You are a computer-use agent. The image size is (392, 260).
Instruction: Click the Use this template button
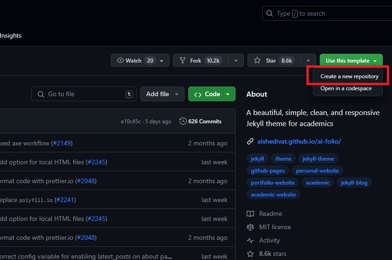point(347,61)
